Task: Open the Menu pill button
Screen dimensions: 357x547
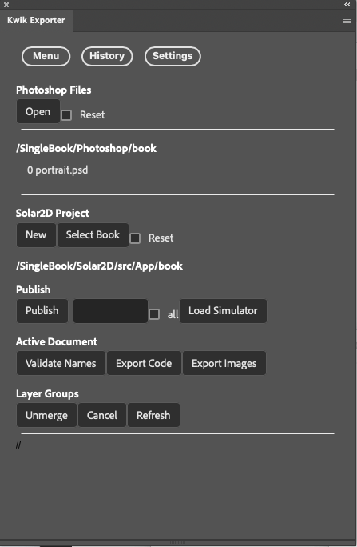Action: point(46,56)
